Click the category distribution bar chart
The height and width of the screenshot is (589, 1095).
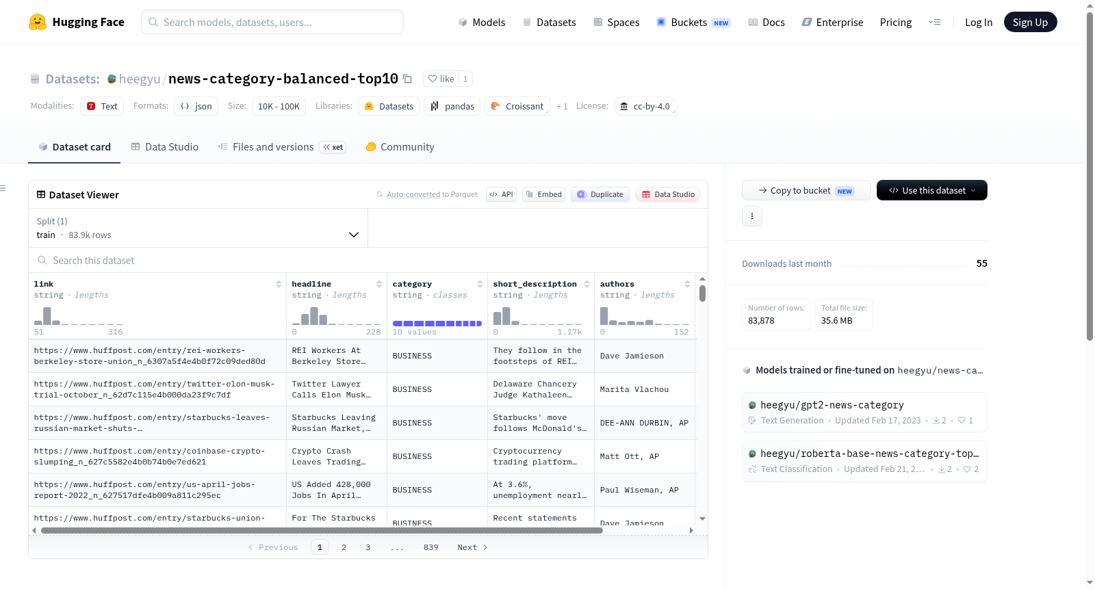pos(437,323)
